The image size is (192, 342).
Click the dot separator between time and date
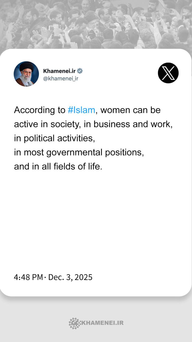[45, 277]
